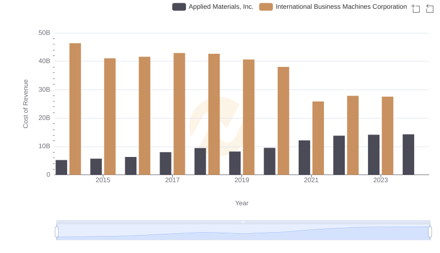The width and height of the screenshot is (440, 253).
Task: Click the Applied Materials bar for 2023
Action: pyautogui.click(x=374, y=155)
